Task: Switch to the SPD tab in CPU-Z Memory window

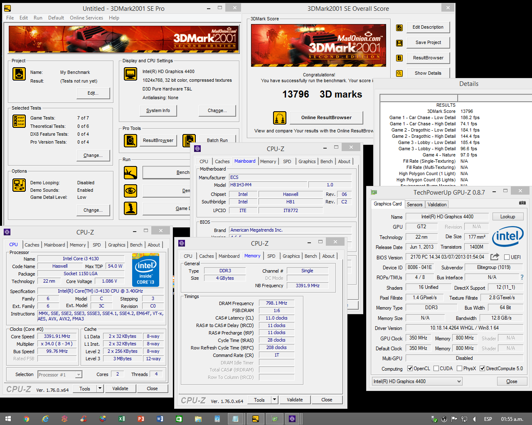Action: (x=271, y=256)
